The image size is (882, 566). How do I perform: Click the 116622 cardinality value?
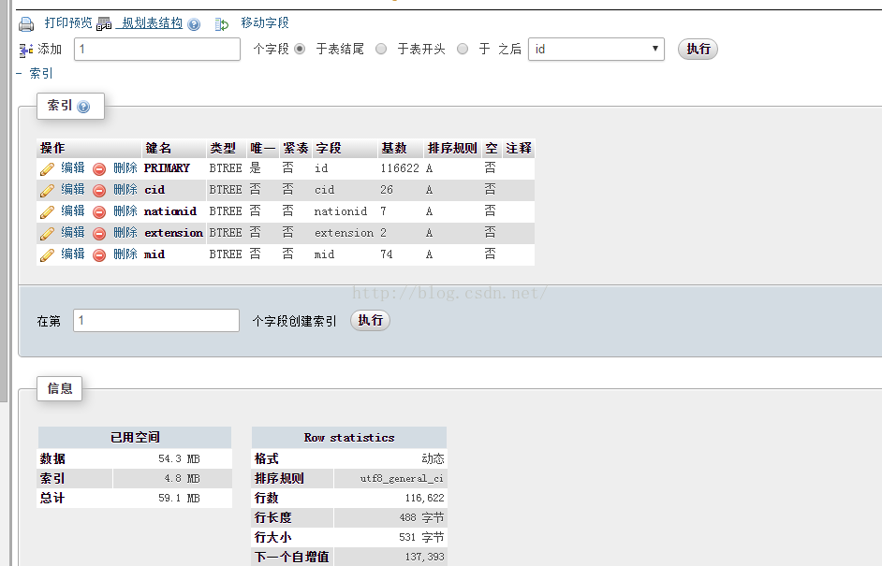tap(400, 168)
